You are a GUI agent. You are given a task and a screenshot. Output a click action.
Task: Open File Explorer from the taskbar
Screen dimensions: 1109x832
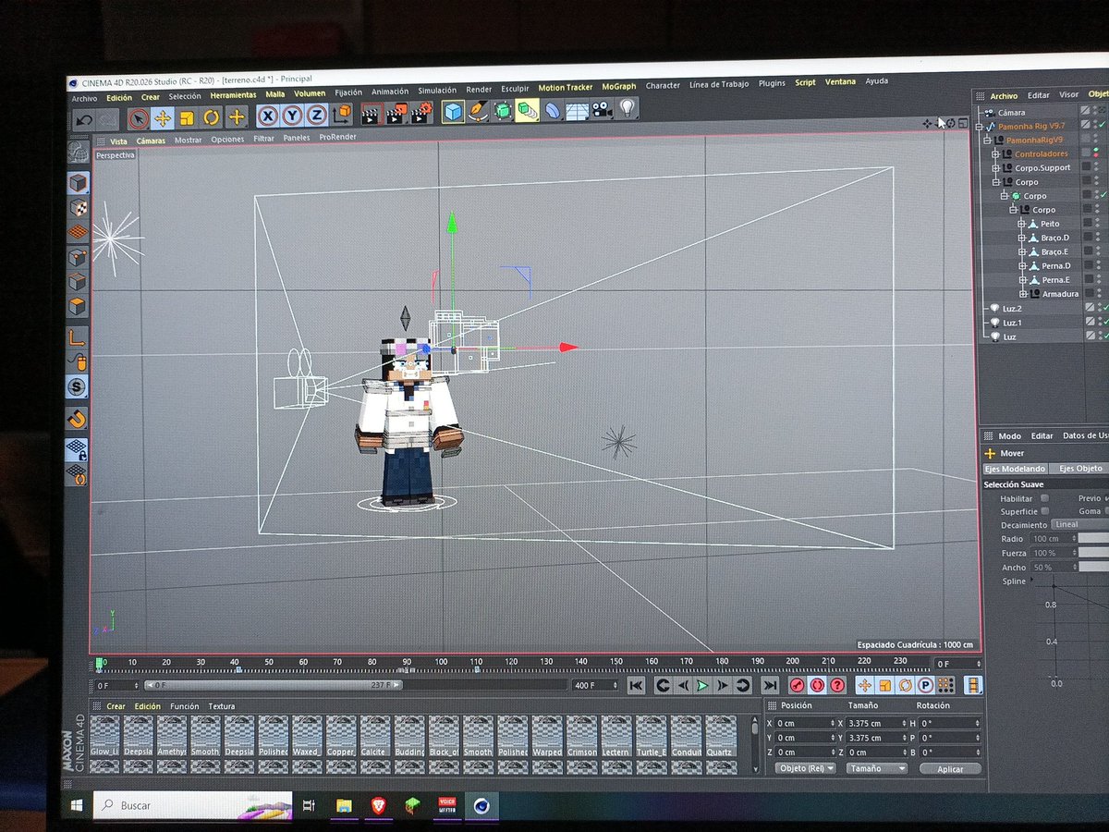344,805
